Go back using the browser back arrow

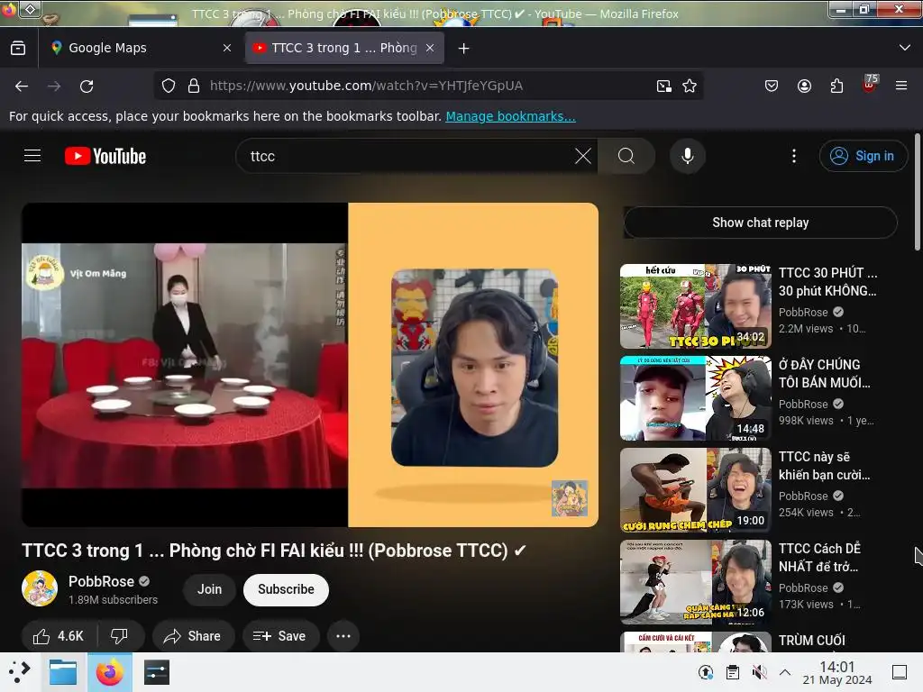coord(22,86)
